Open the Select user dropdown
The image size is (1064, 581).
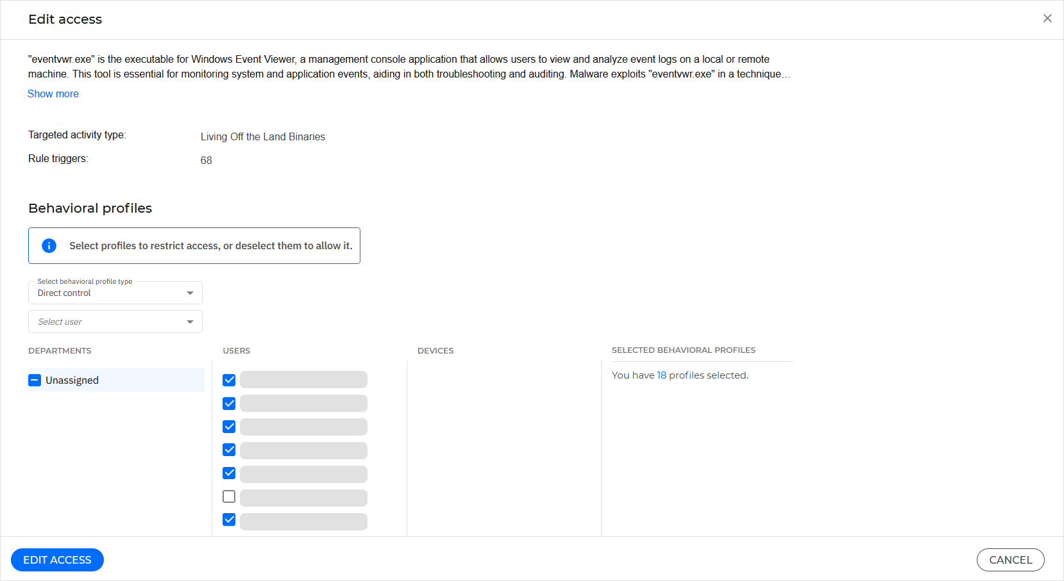[x=115, y=322]
